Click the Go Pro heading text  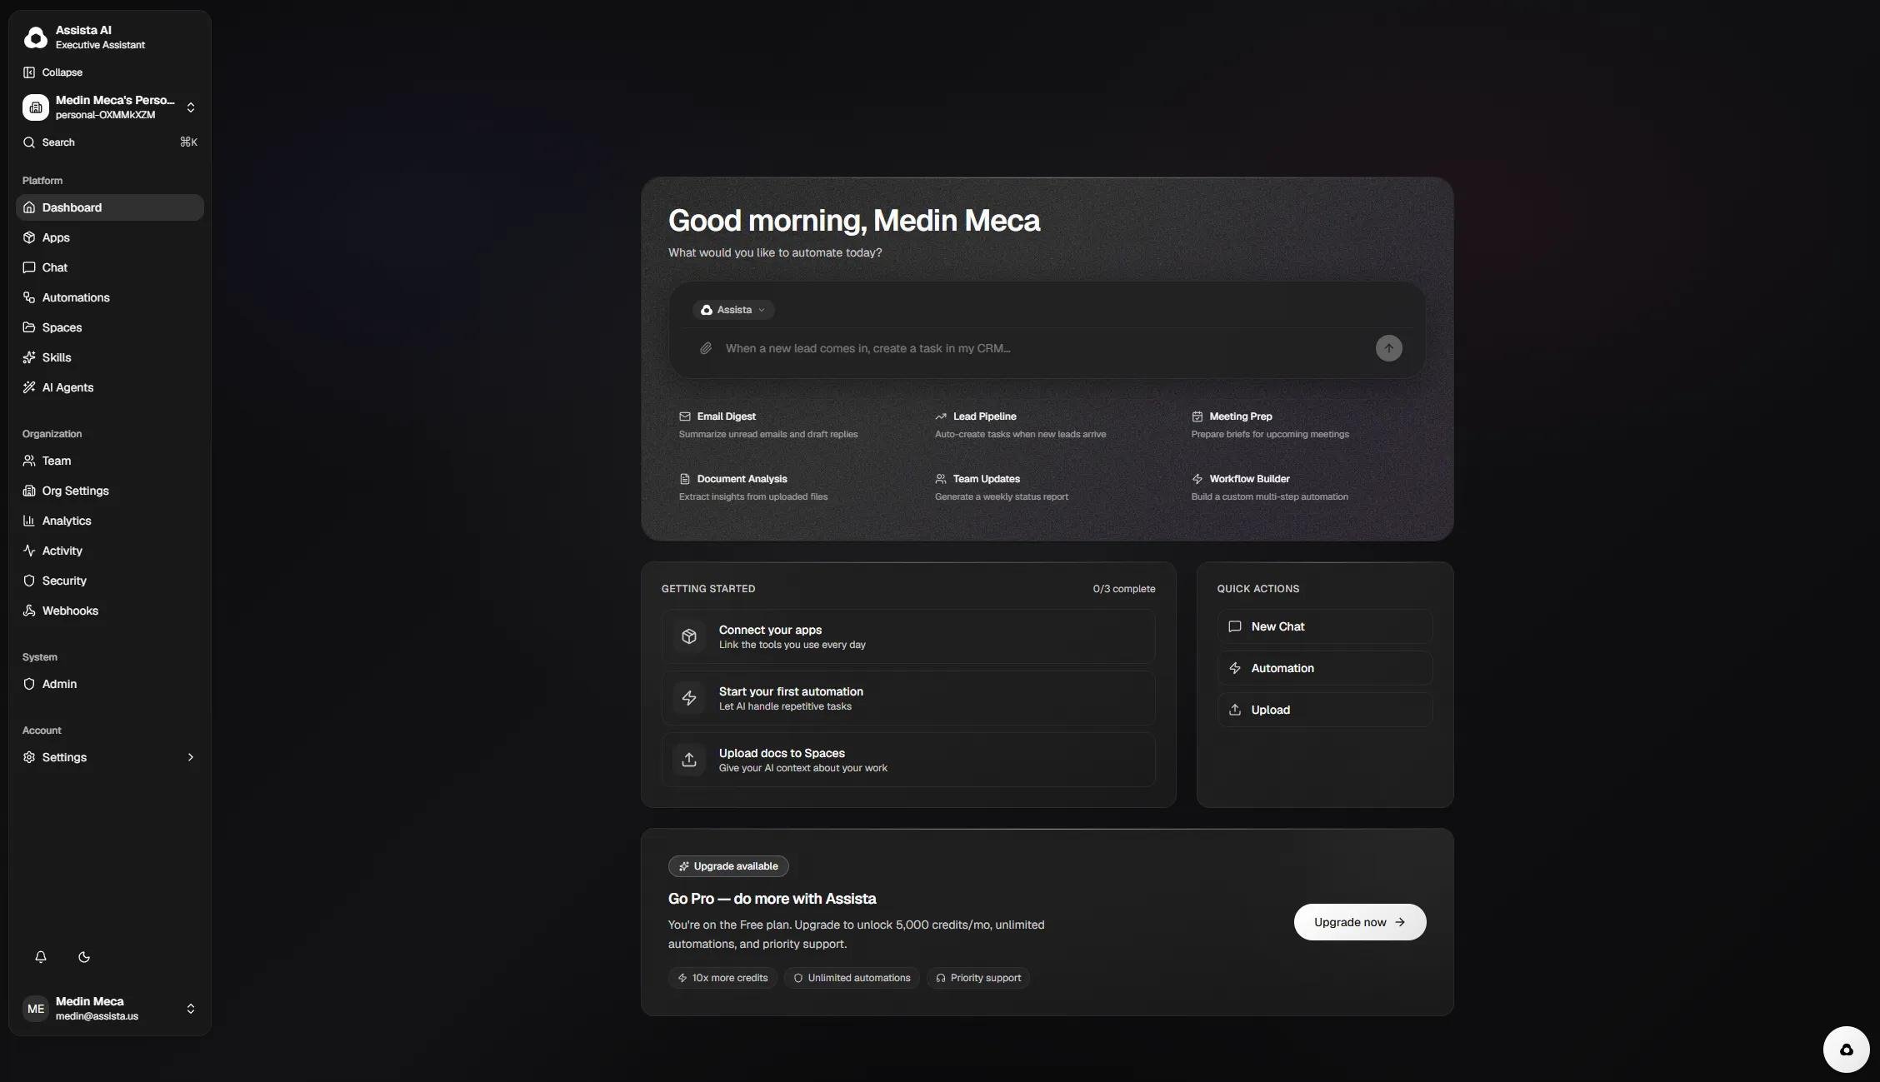click(x=772, y=899)
